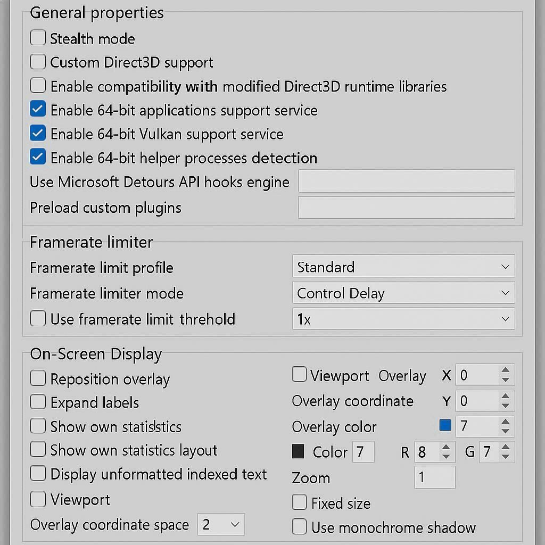Decrease the Y overlay coordinate value
This screenshot has width=545, height=545.
[x=505, y=406]
